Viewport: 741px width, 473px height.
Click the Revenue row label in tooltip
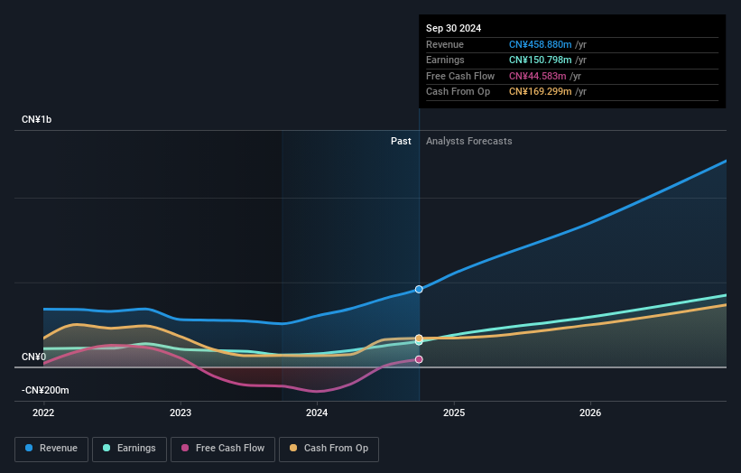[x=445, y=44]
